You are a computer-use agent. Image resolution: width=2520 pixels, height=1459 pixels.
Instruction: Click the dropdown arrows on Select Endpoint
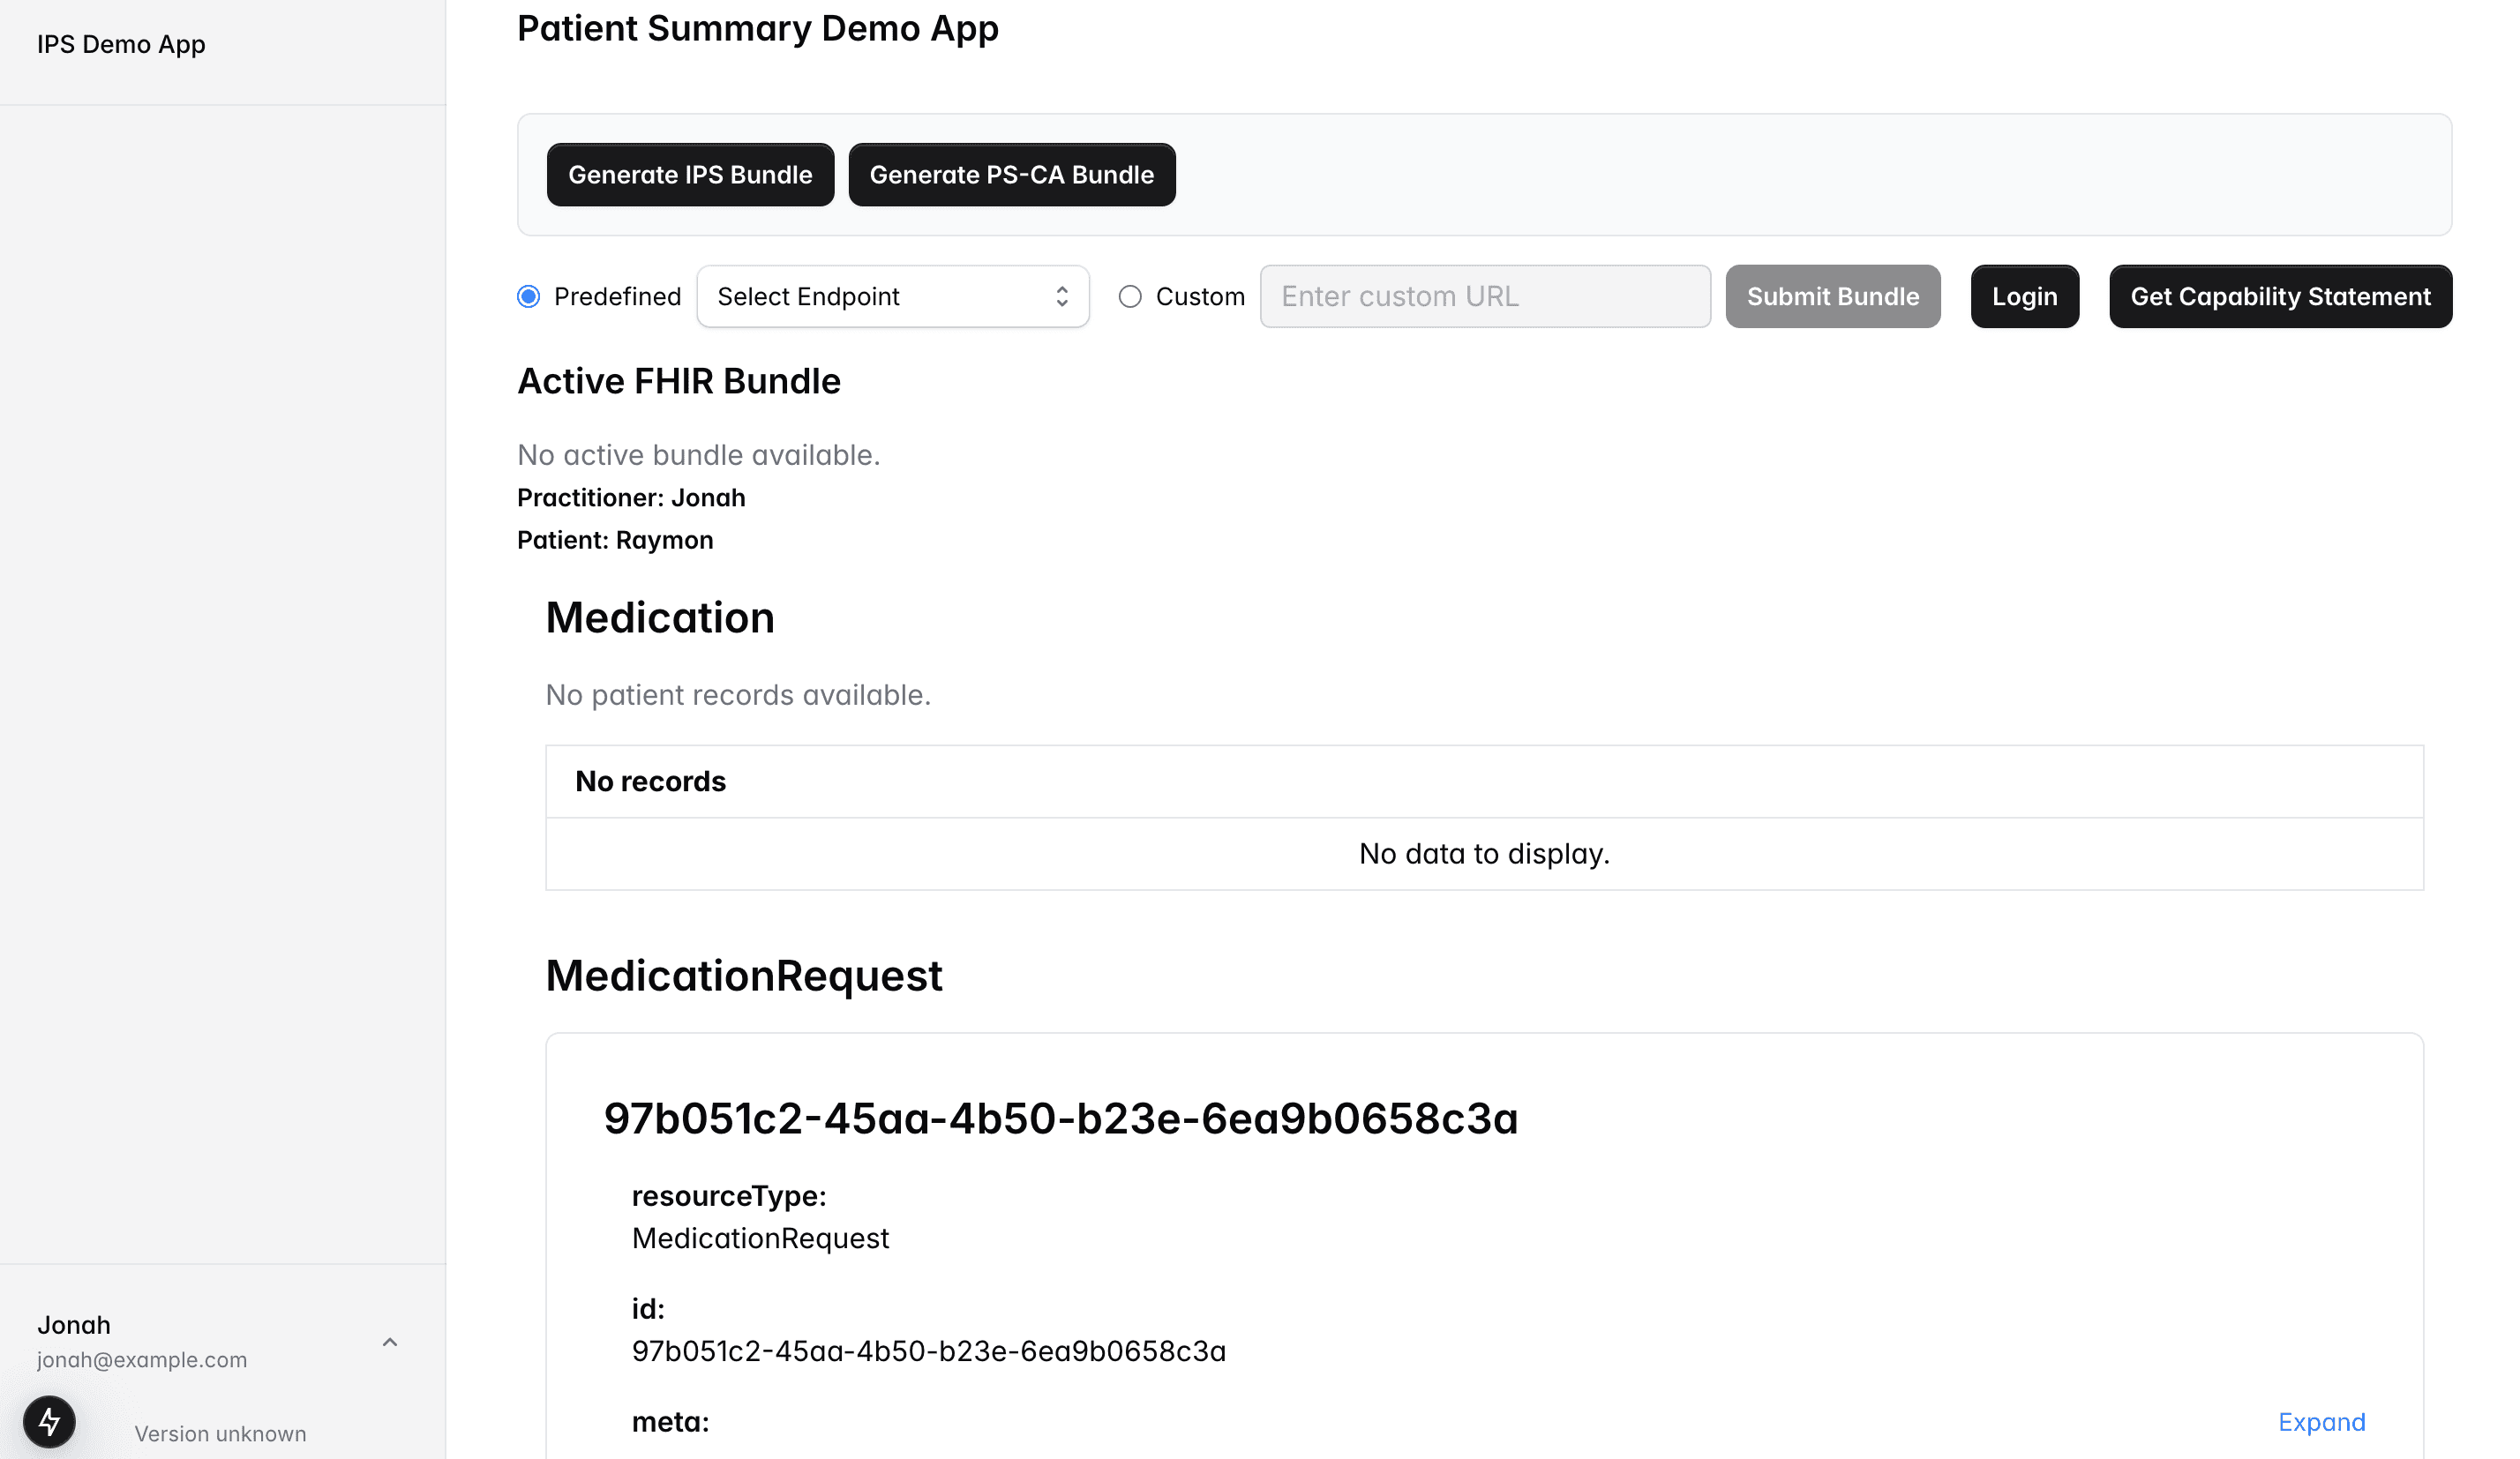click(x=1061, y=297)
